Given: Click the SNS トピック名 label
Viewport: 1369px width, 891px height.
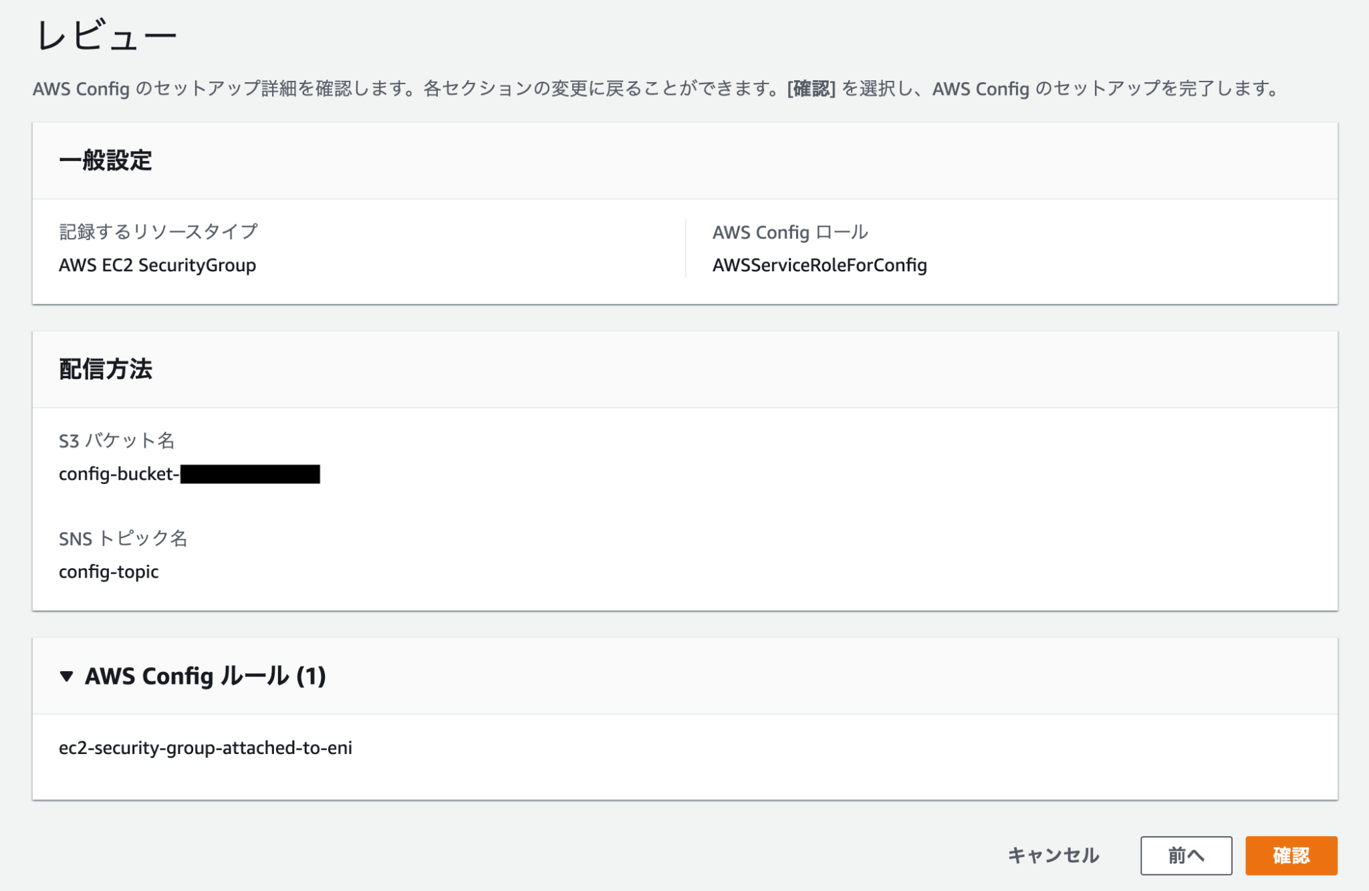Looking at the screenshot, I should tap(123, 538).
